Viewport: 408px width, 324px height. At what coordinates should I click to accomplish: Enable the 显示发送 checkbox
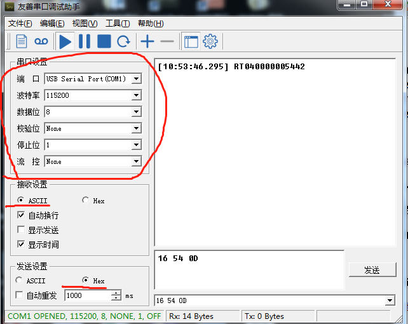tap(21, 230)
